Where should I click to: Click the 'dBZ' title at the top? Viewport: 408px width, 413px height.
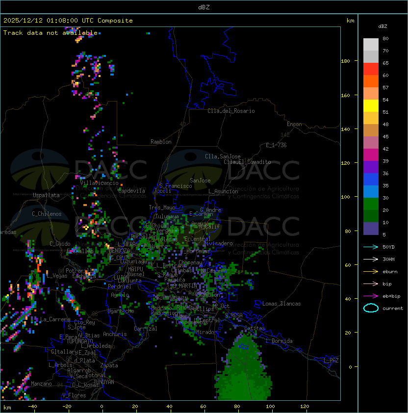point(204,7)
